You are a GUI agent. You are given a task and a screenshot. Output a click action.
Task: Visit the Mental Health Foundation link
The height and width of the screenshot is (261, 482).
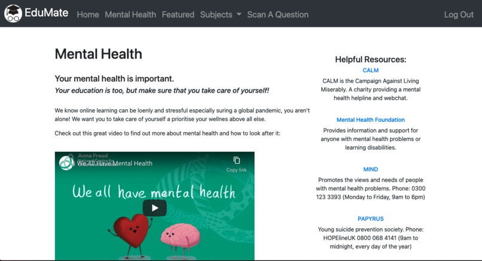pyautogui.click(x=370, y=120)
